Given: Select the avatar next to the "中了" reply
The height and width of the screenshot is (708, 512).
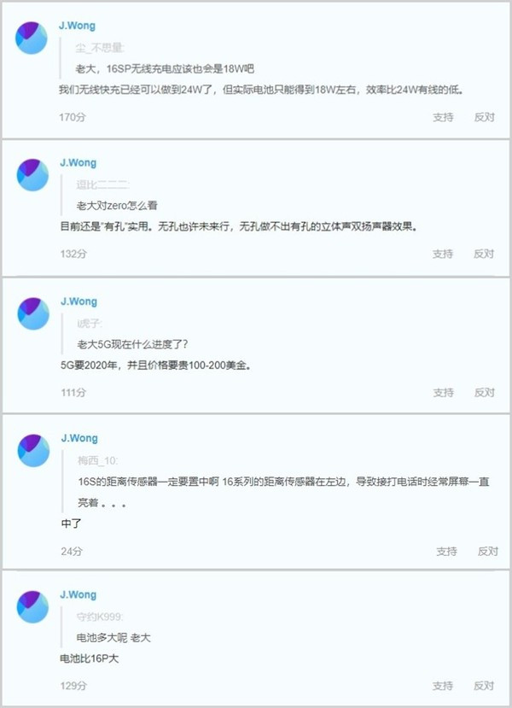Looking at the screenshot, I should click(32, 451).
